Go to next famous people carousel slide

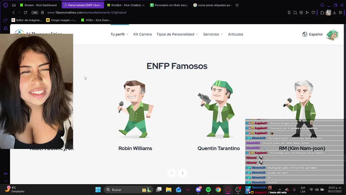(x=182, y=173)
